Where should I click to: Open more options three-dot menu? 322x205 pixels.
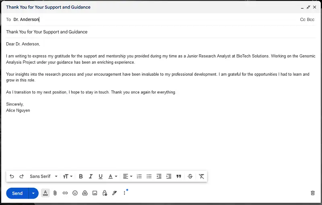124,193
